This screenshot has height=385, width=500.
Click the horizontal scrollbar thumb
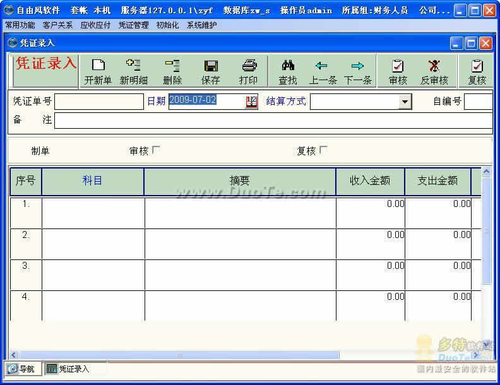[x=179, y=355]
